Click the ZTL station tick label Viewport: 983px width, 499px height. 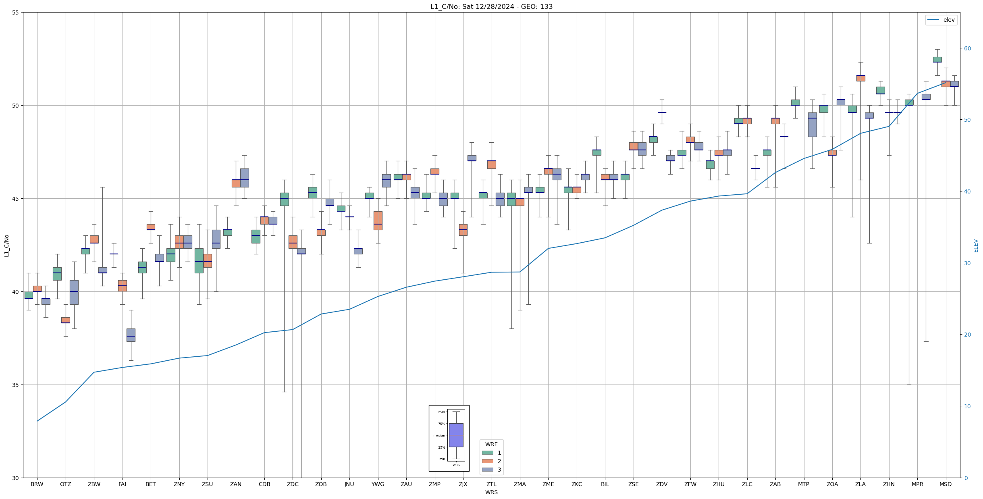[491, 484]
